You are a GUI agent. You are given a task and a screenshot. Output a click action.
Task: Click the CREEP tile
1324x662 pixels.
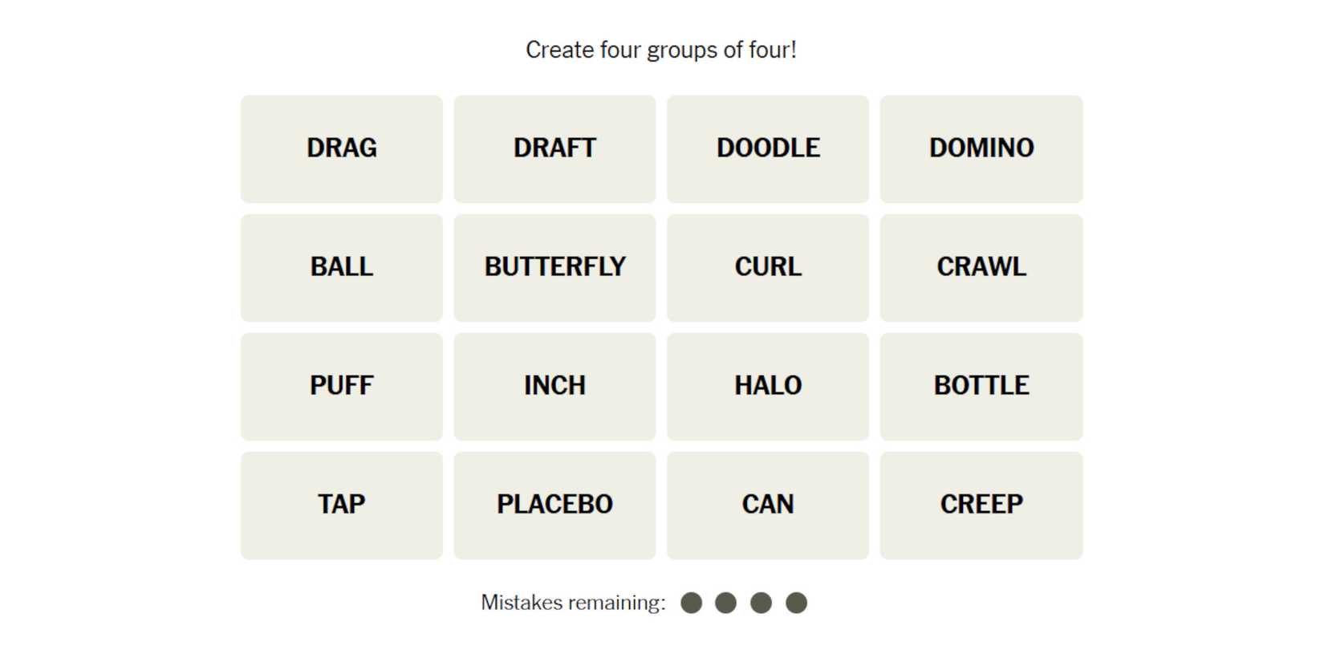click(x=981, y=505)
